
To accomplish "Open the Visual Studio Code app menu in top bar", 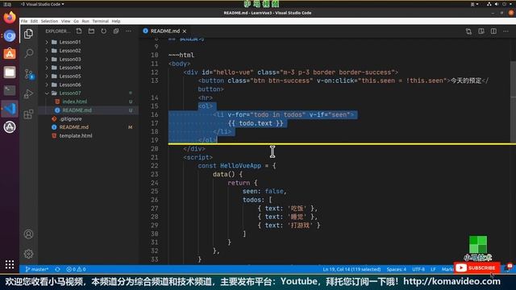I will point(43,4).
